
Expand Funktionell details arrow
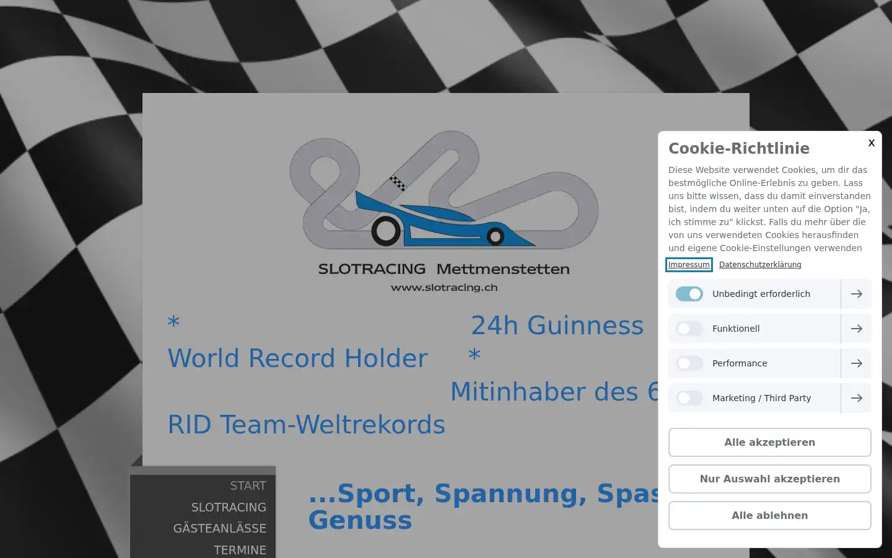click(x=856, y=329)
